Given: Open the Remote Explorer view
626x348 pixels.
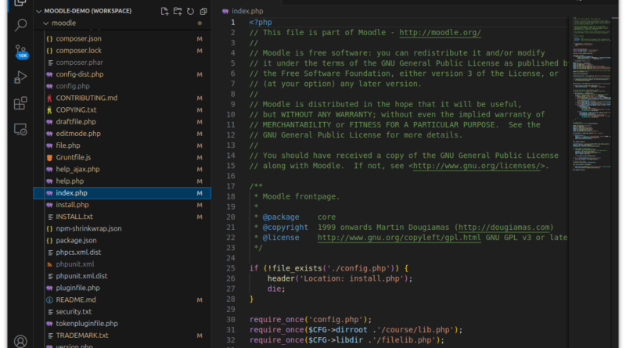Looking at the screenshot, I should (x=20, y=129).
